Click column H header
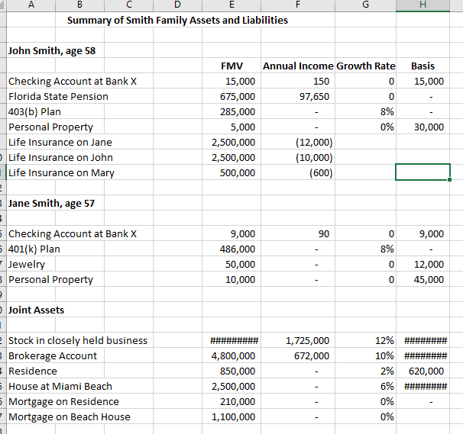Screen dimensions: 463x434 [x=423, y=4]
